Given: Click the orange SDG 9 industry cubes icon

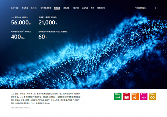Looking at the screenshot, I should [135, 96].
